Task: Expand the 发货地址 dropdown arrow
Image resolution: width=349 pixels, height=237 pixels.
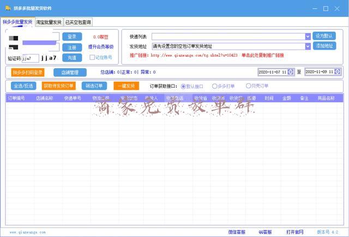Action: click(308, 46)
